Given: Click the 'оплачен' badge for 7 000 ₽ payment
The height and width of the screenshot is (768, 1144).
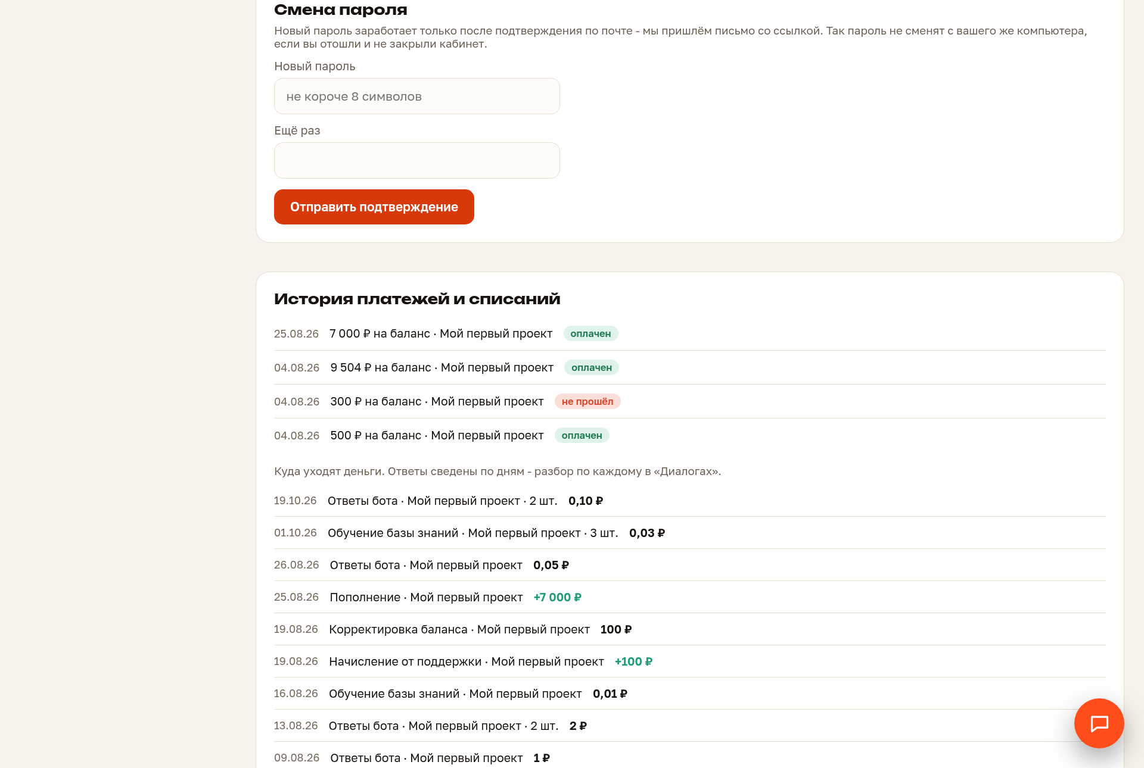Looking at the screenshot, I should click(590, 334).
